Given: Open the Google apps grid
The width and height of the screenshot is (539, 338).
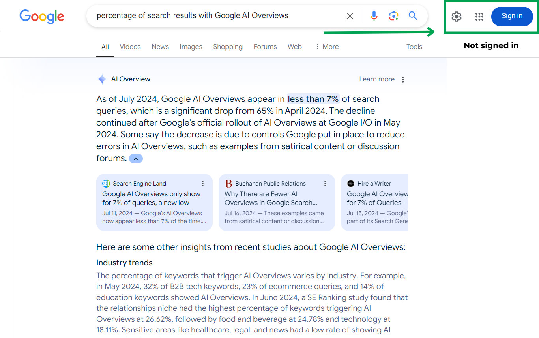Looking at the screenshot, I should coord(479,17).
